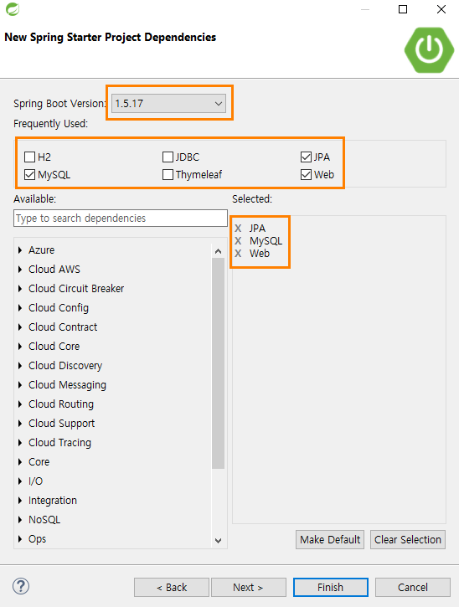
Task: Expand the Cloud Tracing category
Action: point(20,443)
